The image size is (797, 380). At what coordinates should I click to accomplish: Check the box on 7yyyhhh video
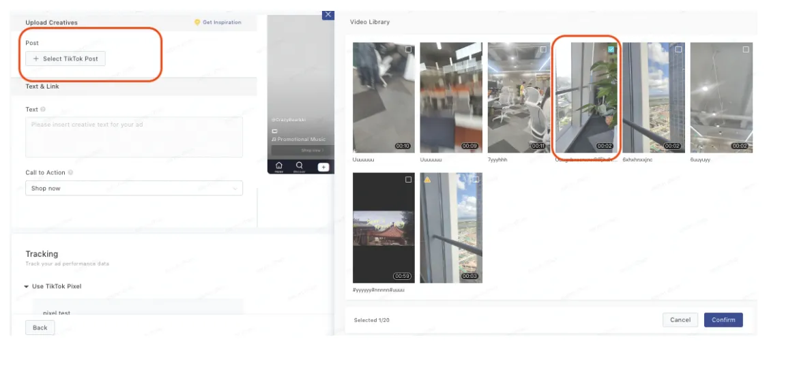543,49
